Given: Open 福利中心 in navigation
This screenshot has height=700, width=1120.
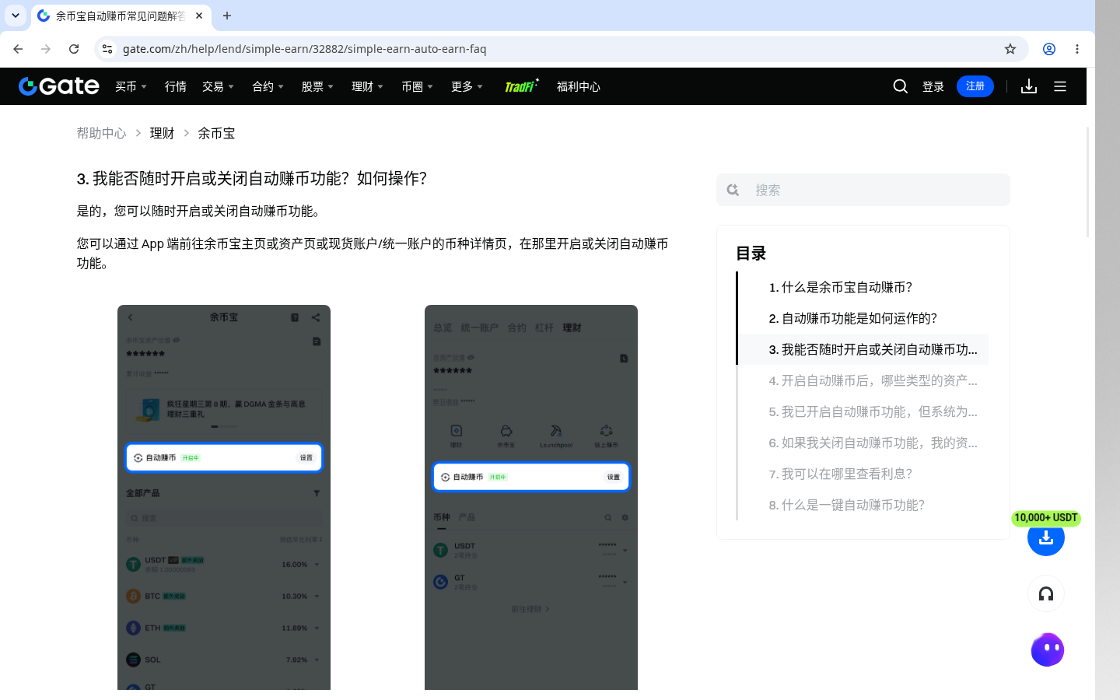Looking at the screenshot, I should (x=579, y=86).
